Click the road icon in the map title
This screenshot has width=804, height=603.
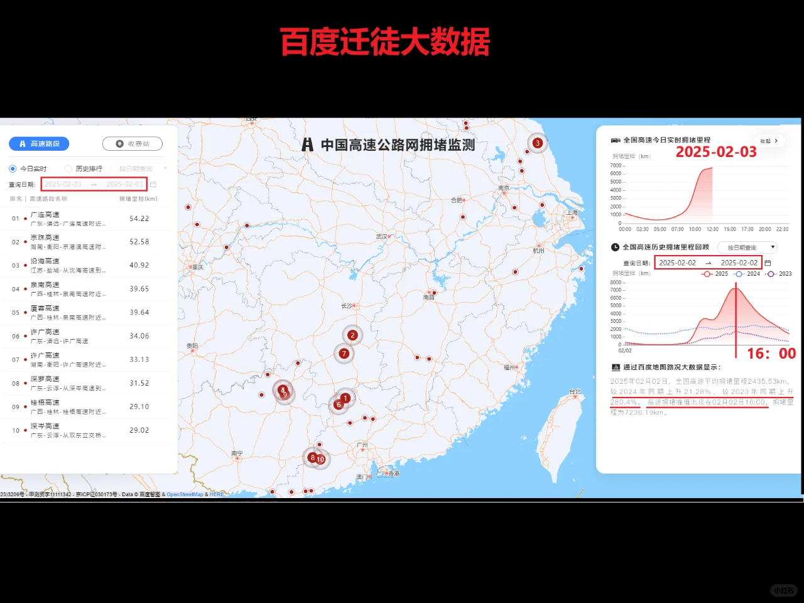point(307,144)
